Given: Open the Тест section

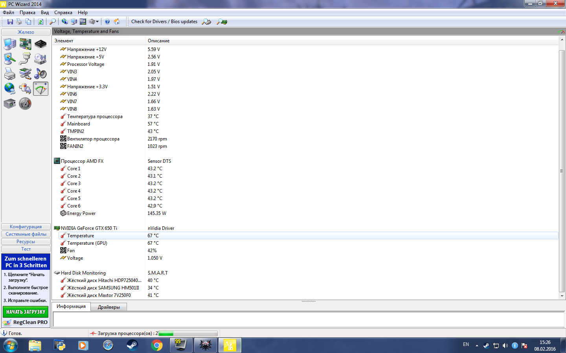Looking at the screenshot, I should click(26, 249).
